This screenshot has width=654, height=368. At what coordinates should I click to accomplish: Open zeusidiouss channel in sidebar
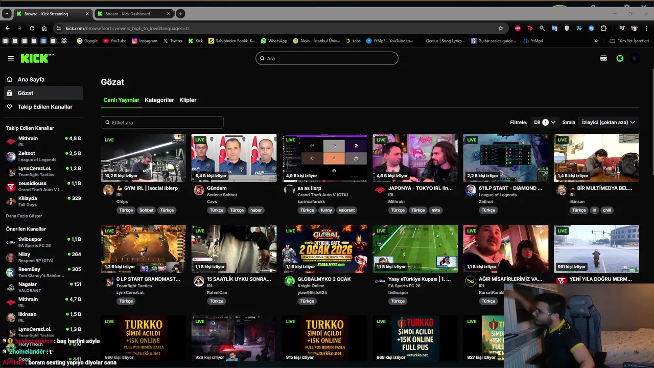pos(43,186)
